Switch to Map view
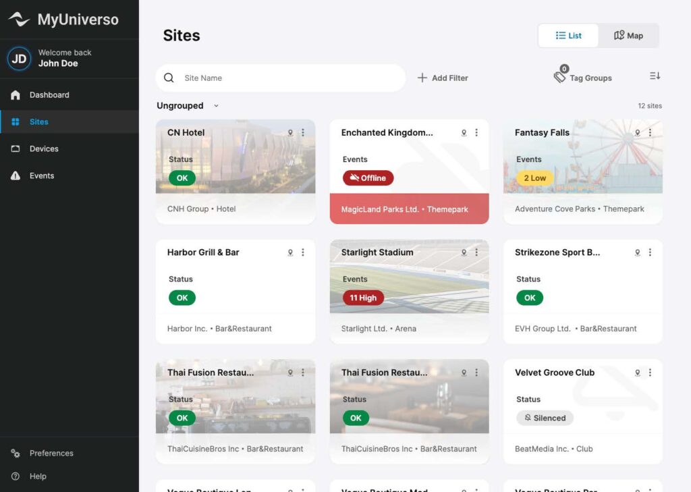 628,36
